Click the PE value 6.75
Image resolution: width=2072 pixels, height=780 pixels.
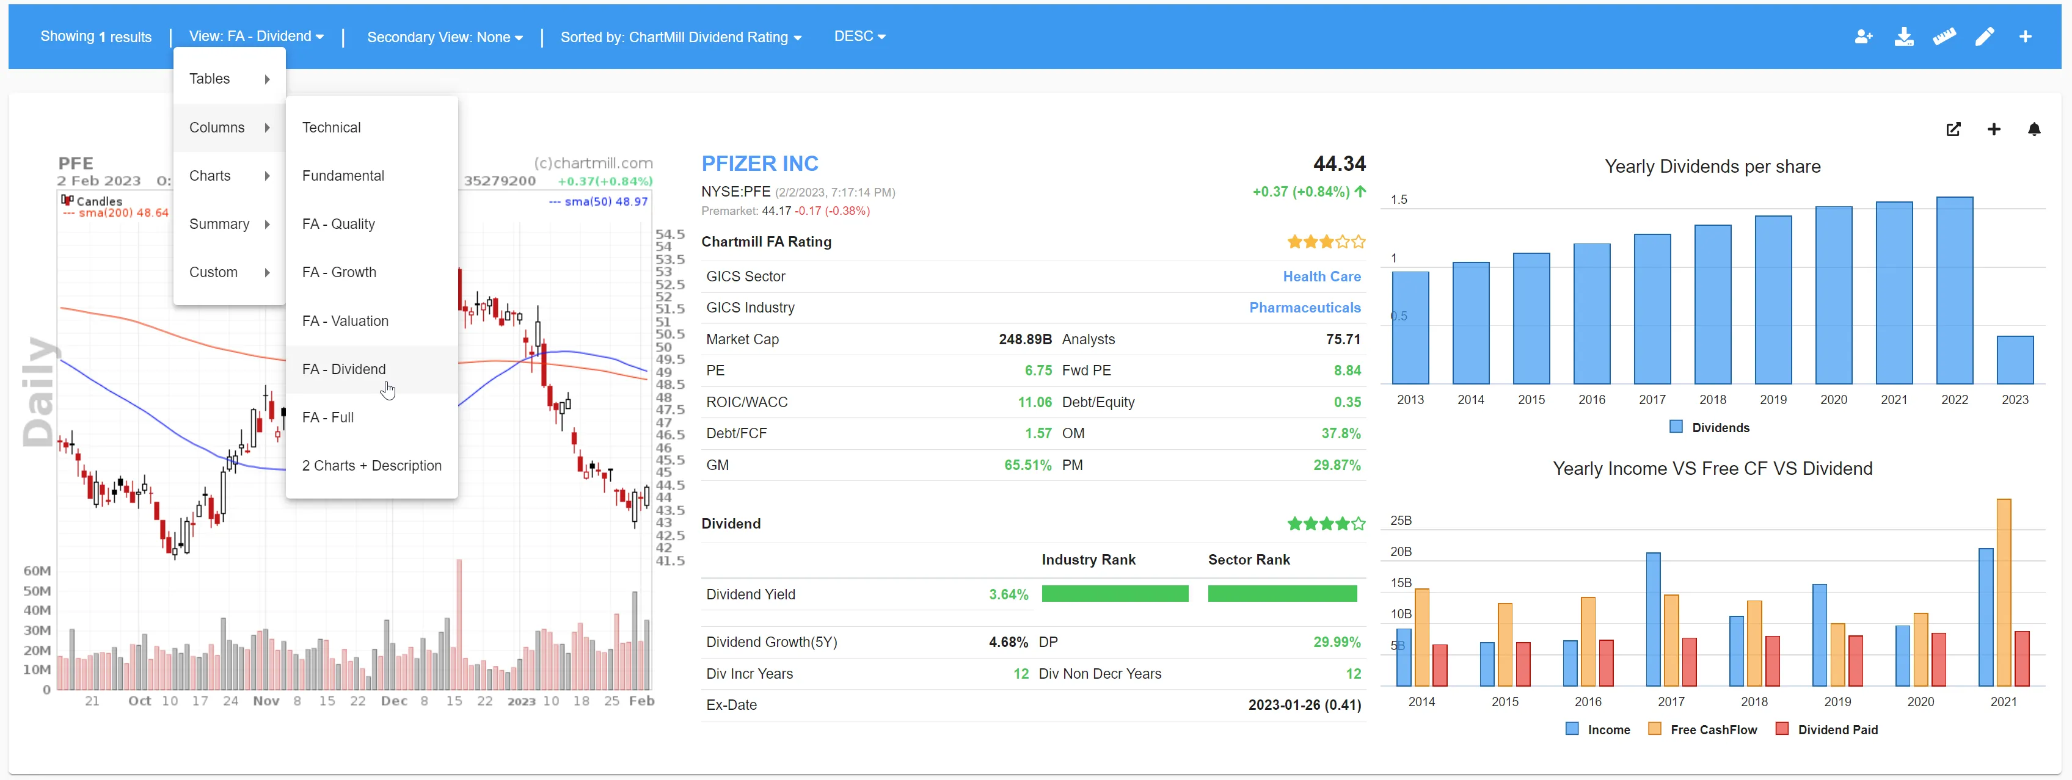[1038, 370]
